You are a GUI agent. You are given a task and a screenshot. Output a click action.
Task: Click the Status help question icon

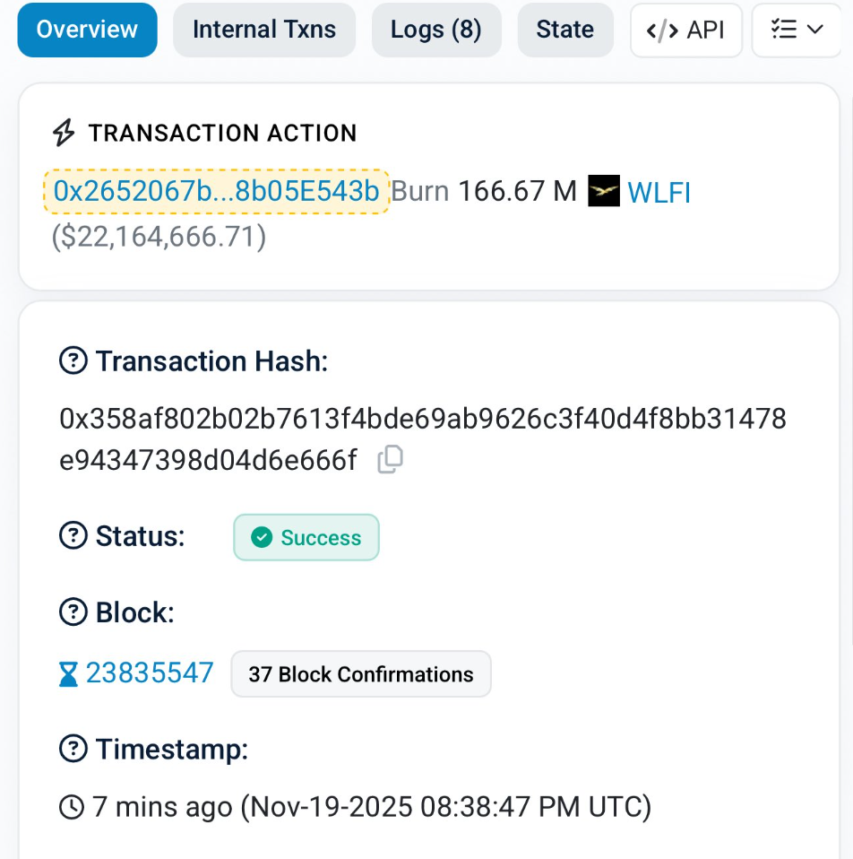(73, 536)
